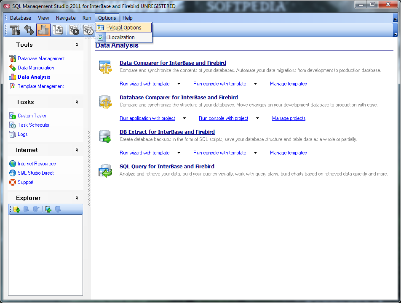Click the Visual Options menu icon
Image resolution: width=401 pixels, height=303 pixels.
click(101, 28)
